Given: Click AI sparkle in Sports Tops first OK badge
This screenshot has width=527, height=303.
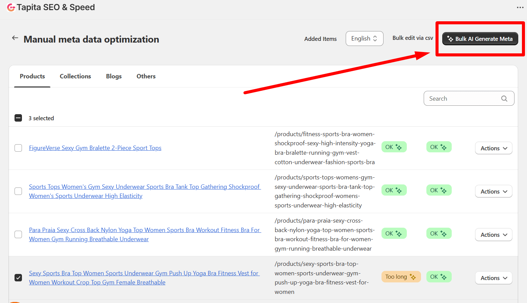Looking at the screenshot, I should [399, 191].
